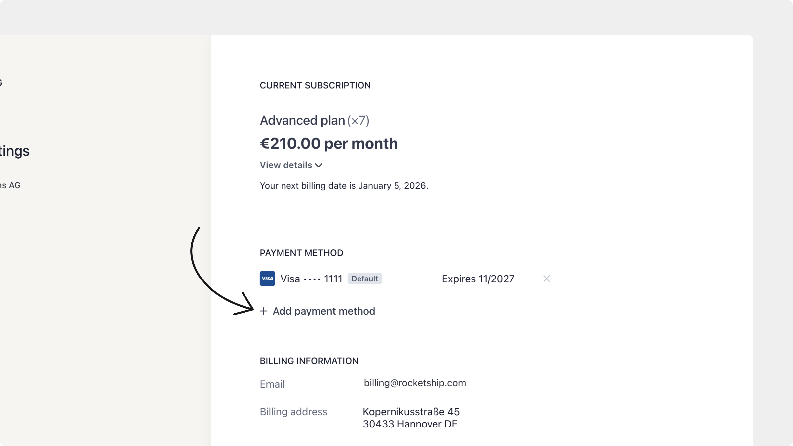Click the Advanced plan title

(x=302, y=120)
